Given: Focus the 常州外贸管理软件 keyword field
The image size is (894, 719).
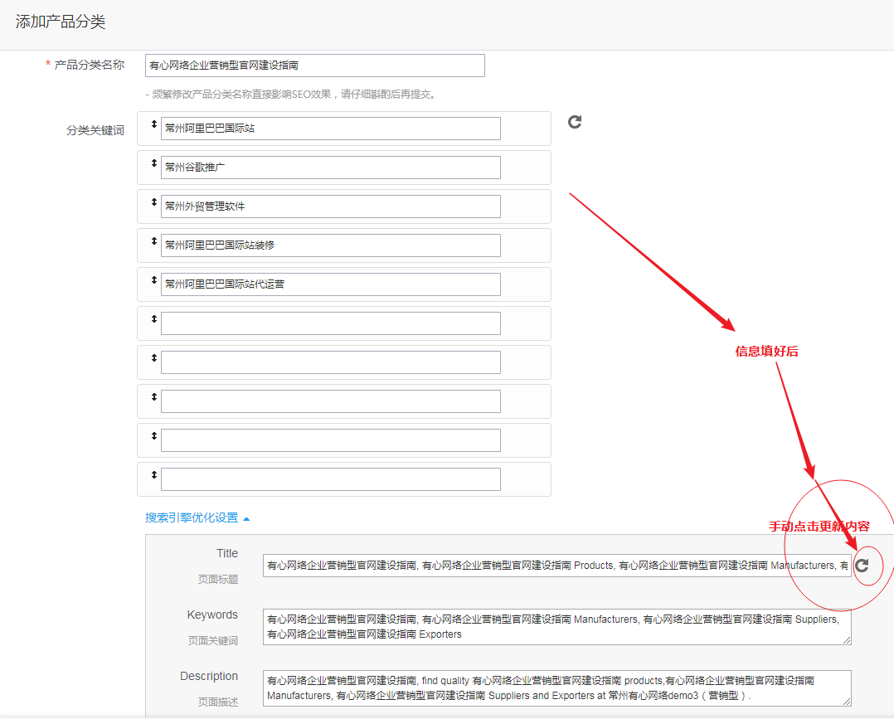Looking at the screenshot, I should tap(330, 206).
